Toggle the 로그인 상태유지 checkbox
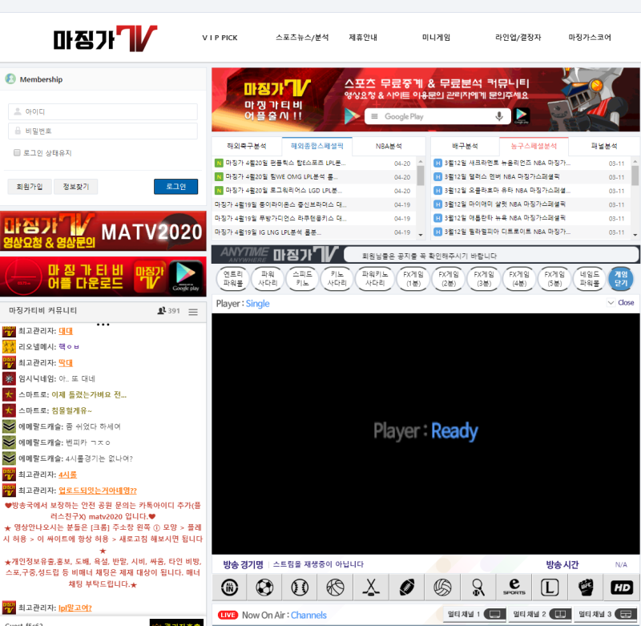Image resolution: width=641 pixels, height=626 pixels. point(17,152)
